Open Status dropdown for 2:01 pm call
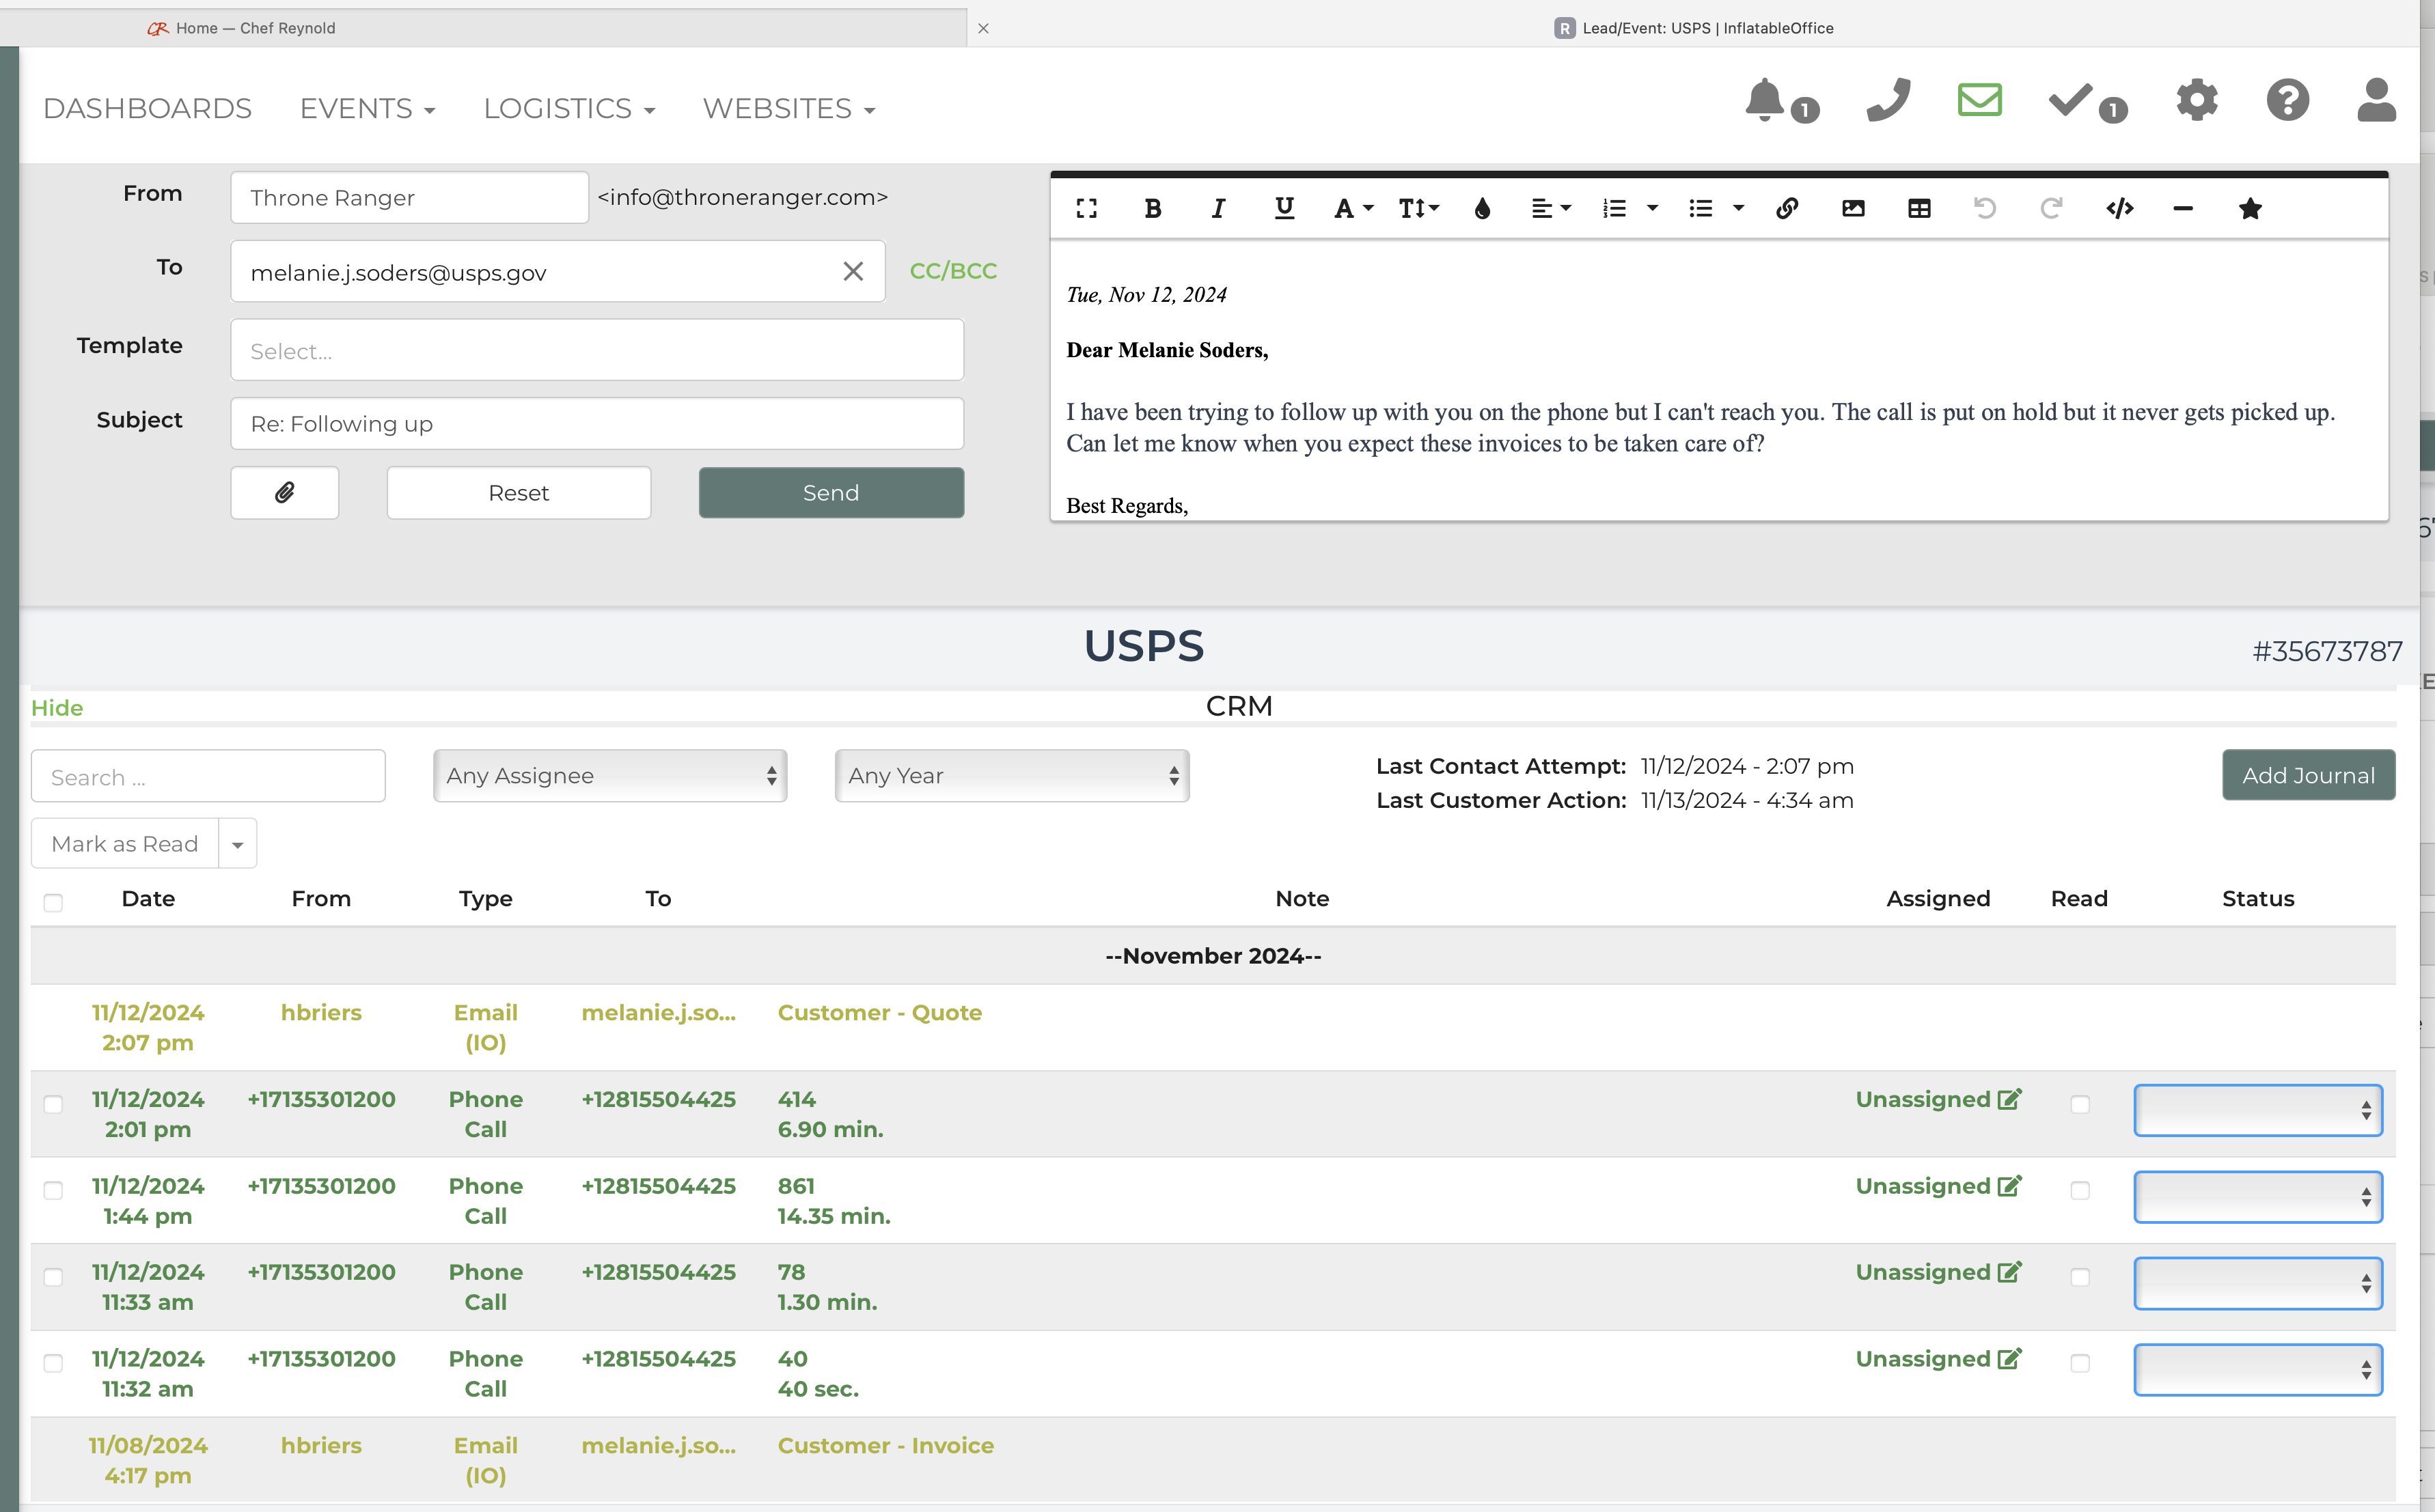 pos(2257,1110)
